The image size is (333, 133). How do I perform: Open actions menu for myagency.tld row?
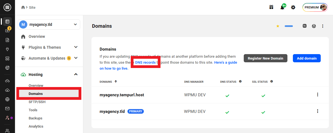pos(317,111)
